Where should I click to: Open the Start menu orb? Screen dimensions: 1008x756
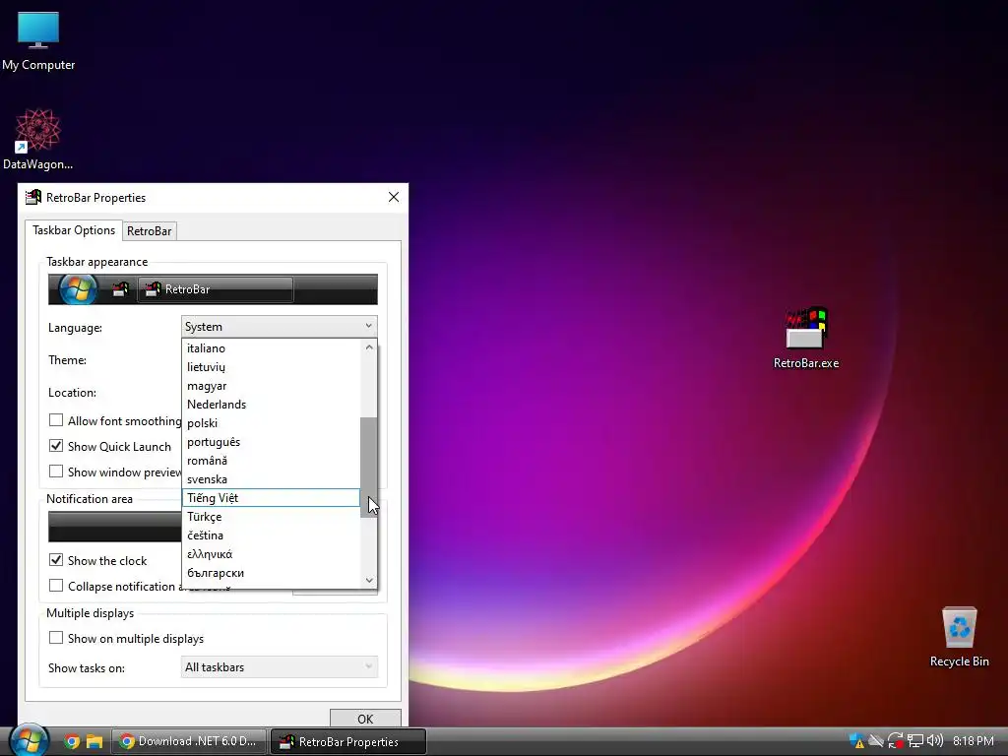pyautogui.click(x=28, y=739)
